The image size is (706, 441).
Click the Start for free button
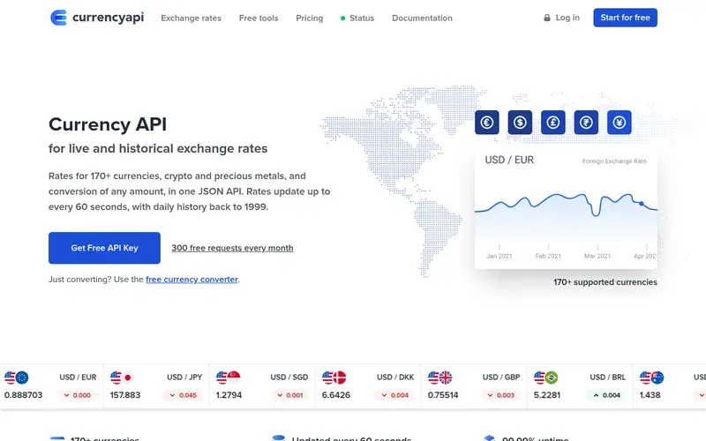pyautogui.click(x=625, y=18)
